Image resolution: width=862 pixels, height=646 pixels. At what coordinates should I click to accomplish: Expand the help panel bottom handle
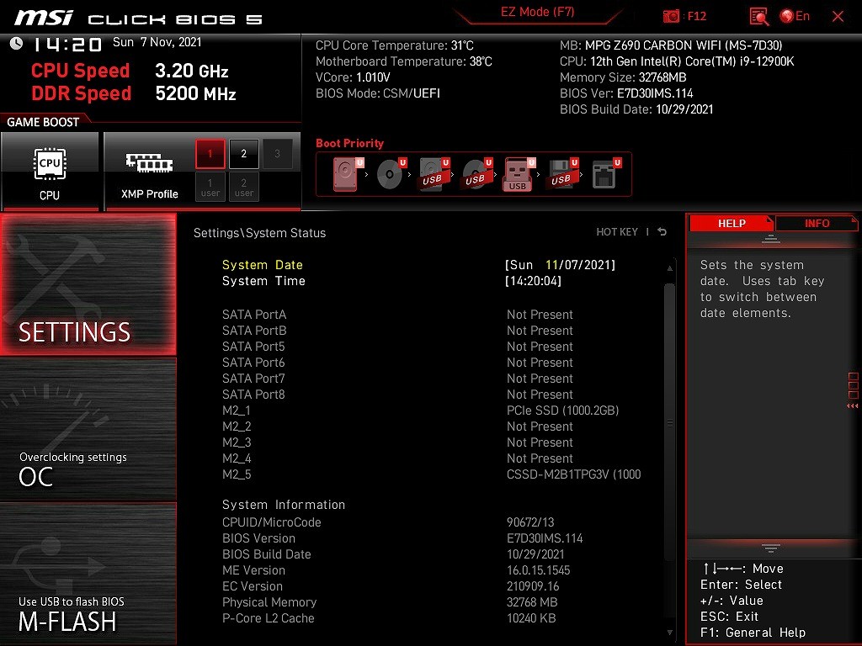771,548
